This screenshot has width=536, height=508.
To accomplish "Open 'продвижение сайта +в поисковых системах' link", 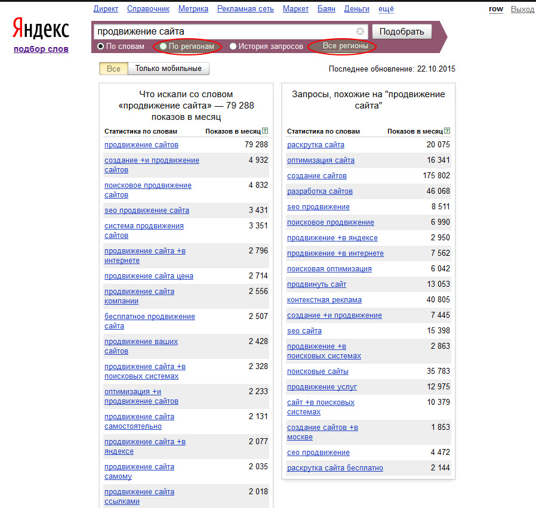I will click(145, 371).
